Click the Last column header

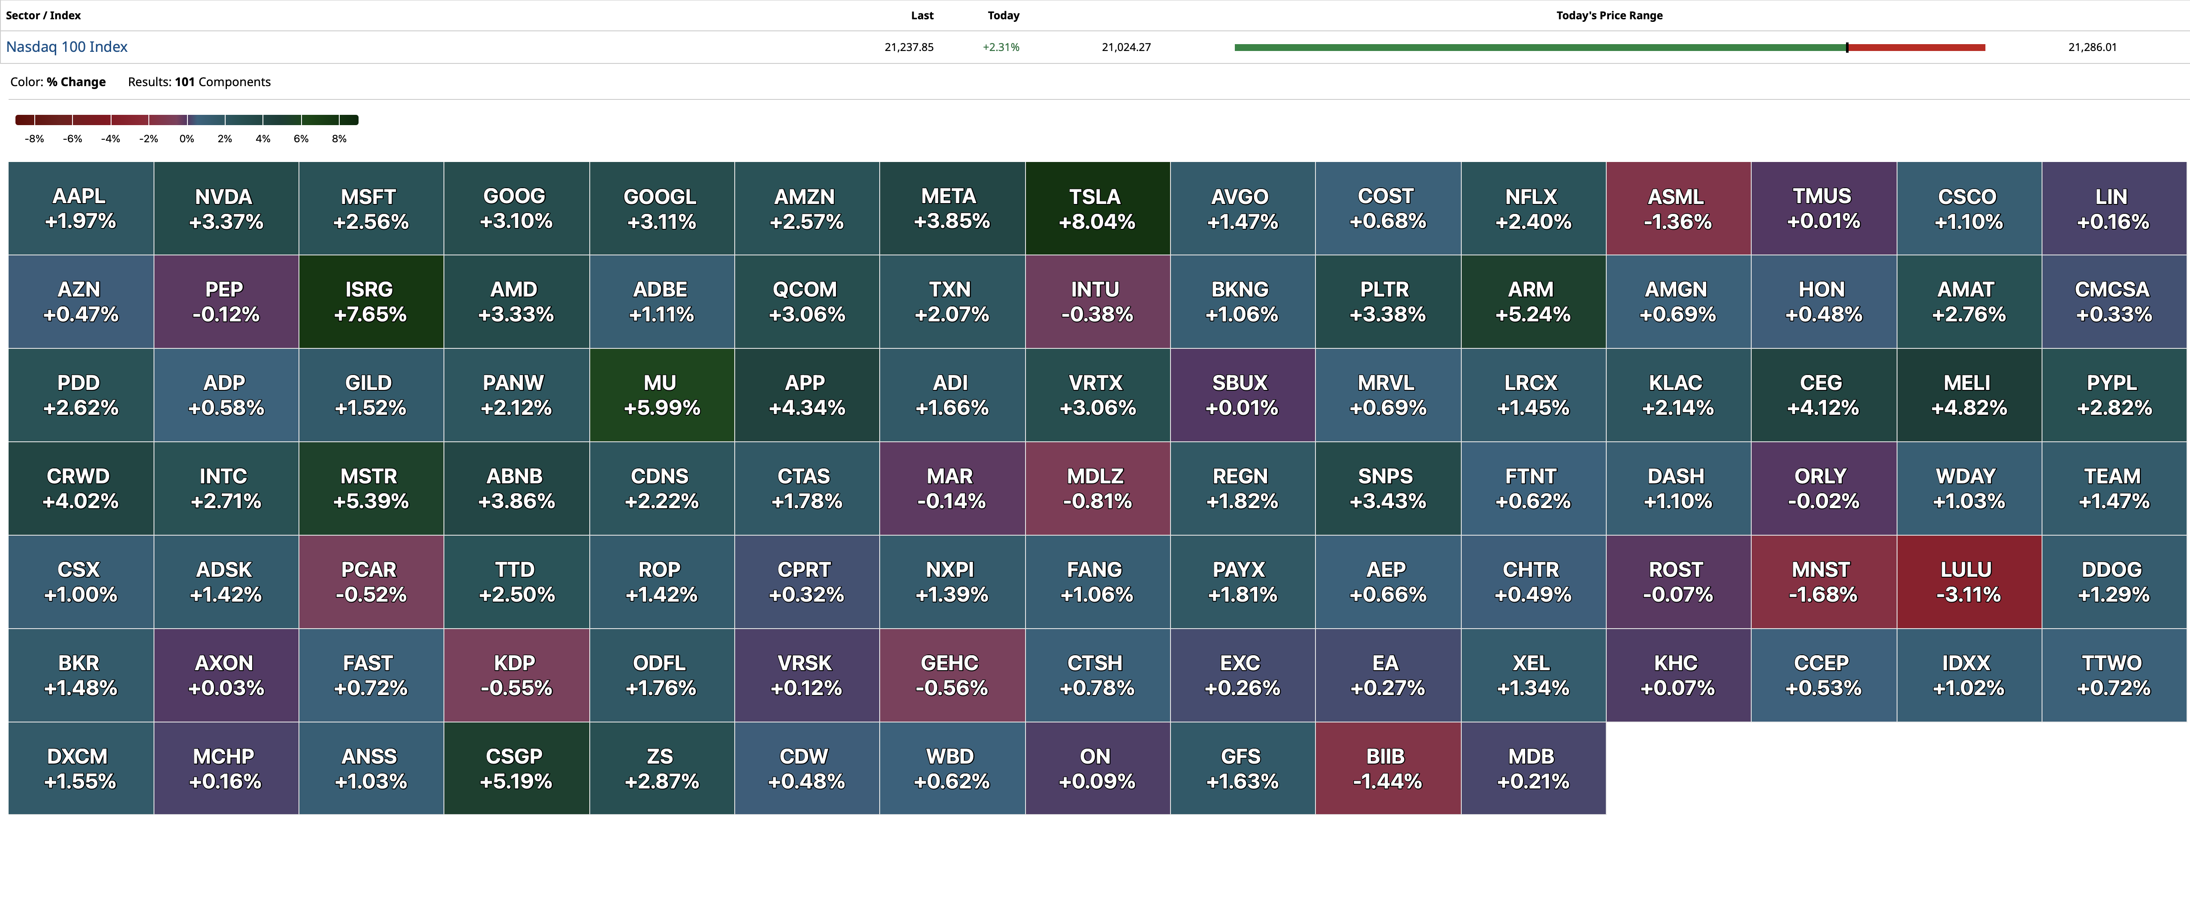922,15
